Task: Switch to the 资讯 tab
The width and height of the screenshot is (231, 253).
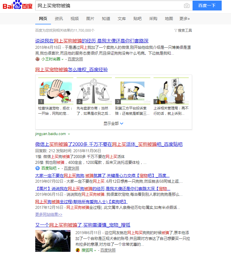Action: [59, 19]
